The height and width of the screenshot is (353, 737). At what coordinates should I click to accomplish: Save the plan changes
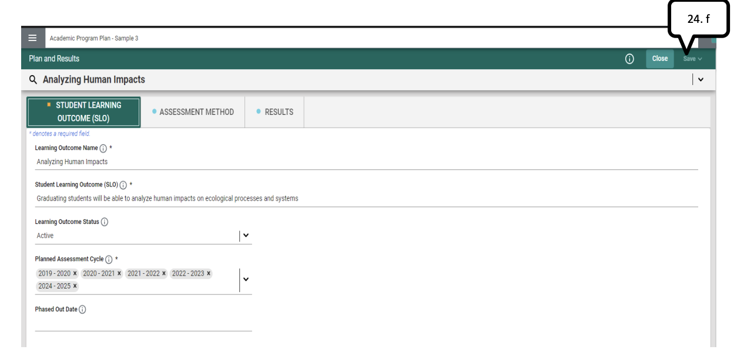tap(689, 59)
